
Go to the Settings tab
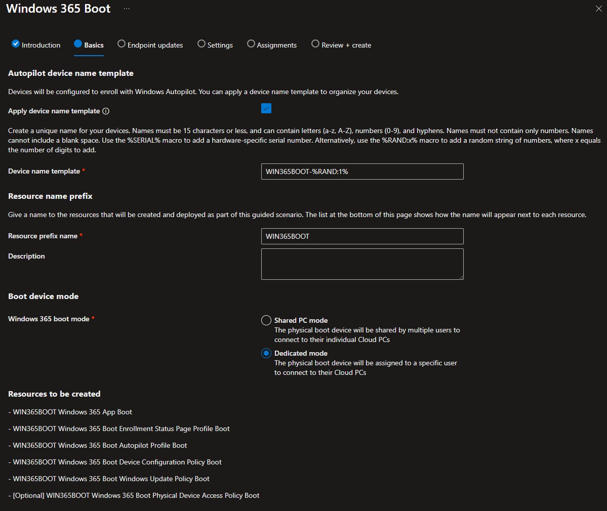pos(220,45)
